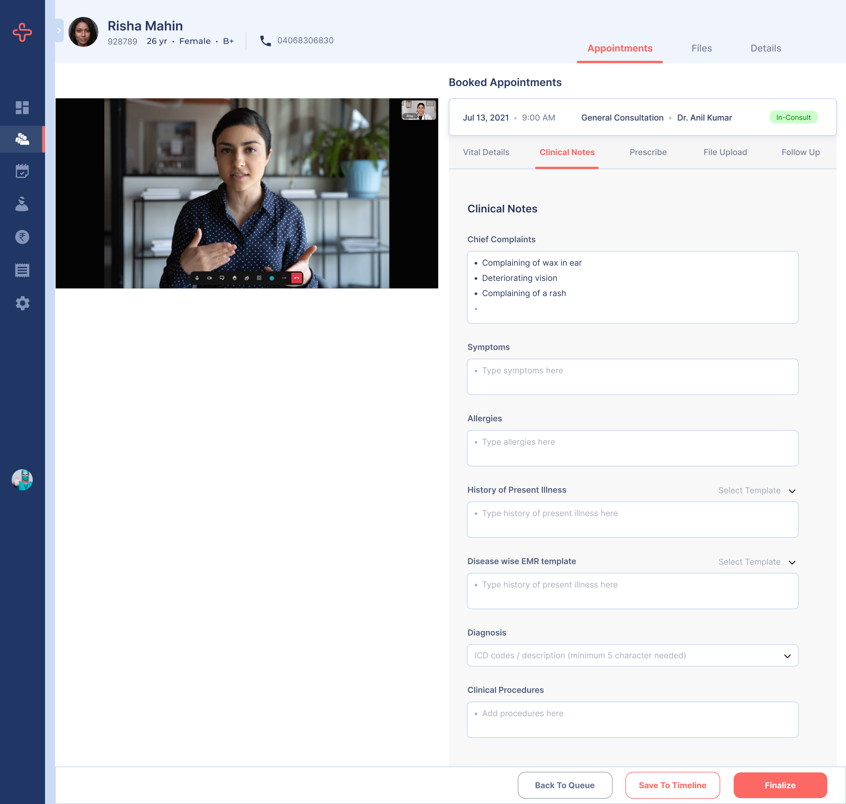This screenshot has width=846, height=804.
Task: Click the Chief Complaints text box
Action: click(632, 287)
